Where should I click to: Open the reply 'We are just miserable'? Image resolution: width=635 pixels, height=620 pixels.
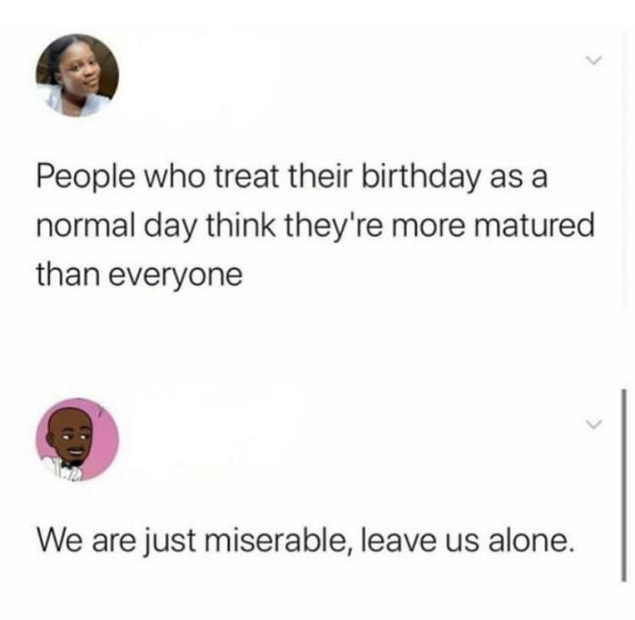coord(306,541)
